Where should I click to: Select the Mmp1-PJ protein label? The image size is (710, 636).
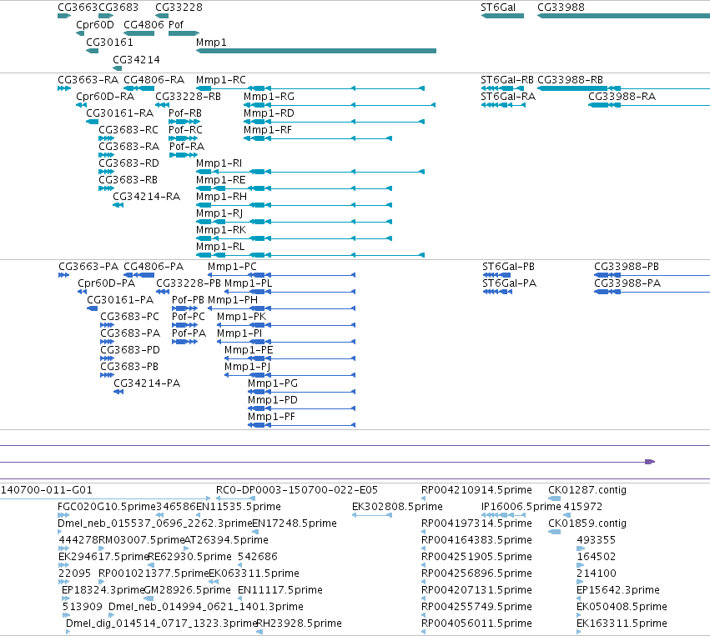[247, 368]
